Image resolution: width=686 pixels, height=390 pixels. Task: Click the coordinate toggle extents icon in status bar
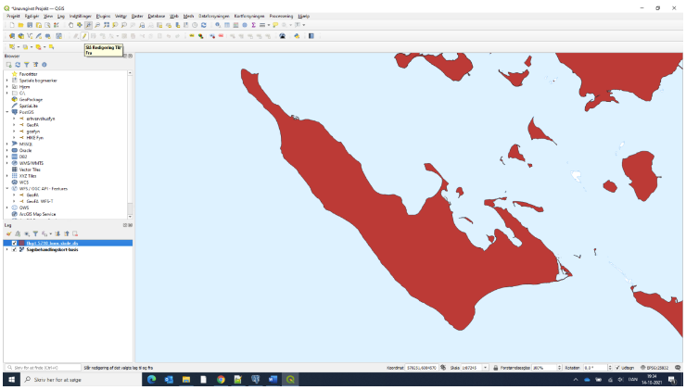pos(443,368)
